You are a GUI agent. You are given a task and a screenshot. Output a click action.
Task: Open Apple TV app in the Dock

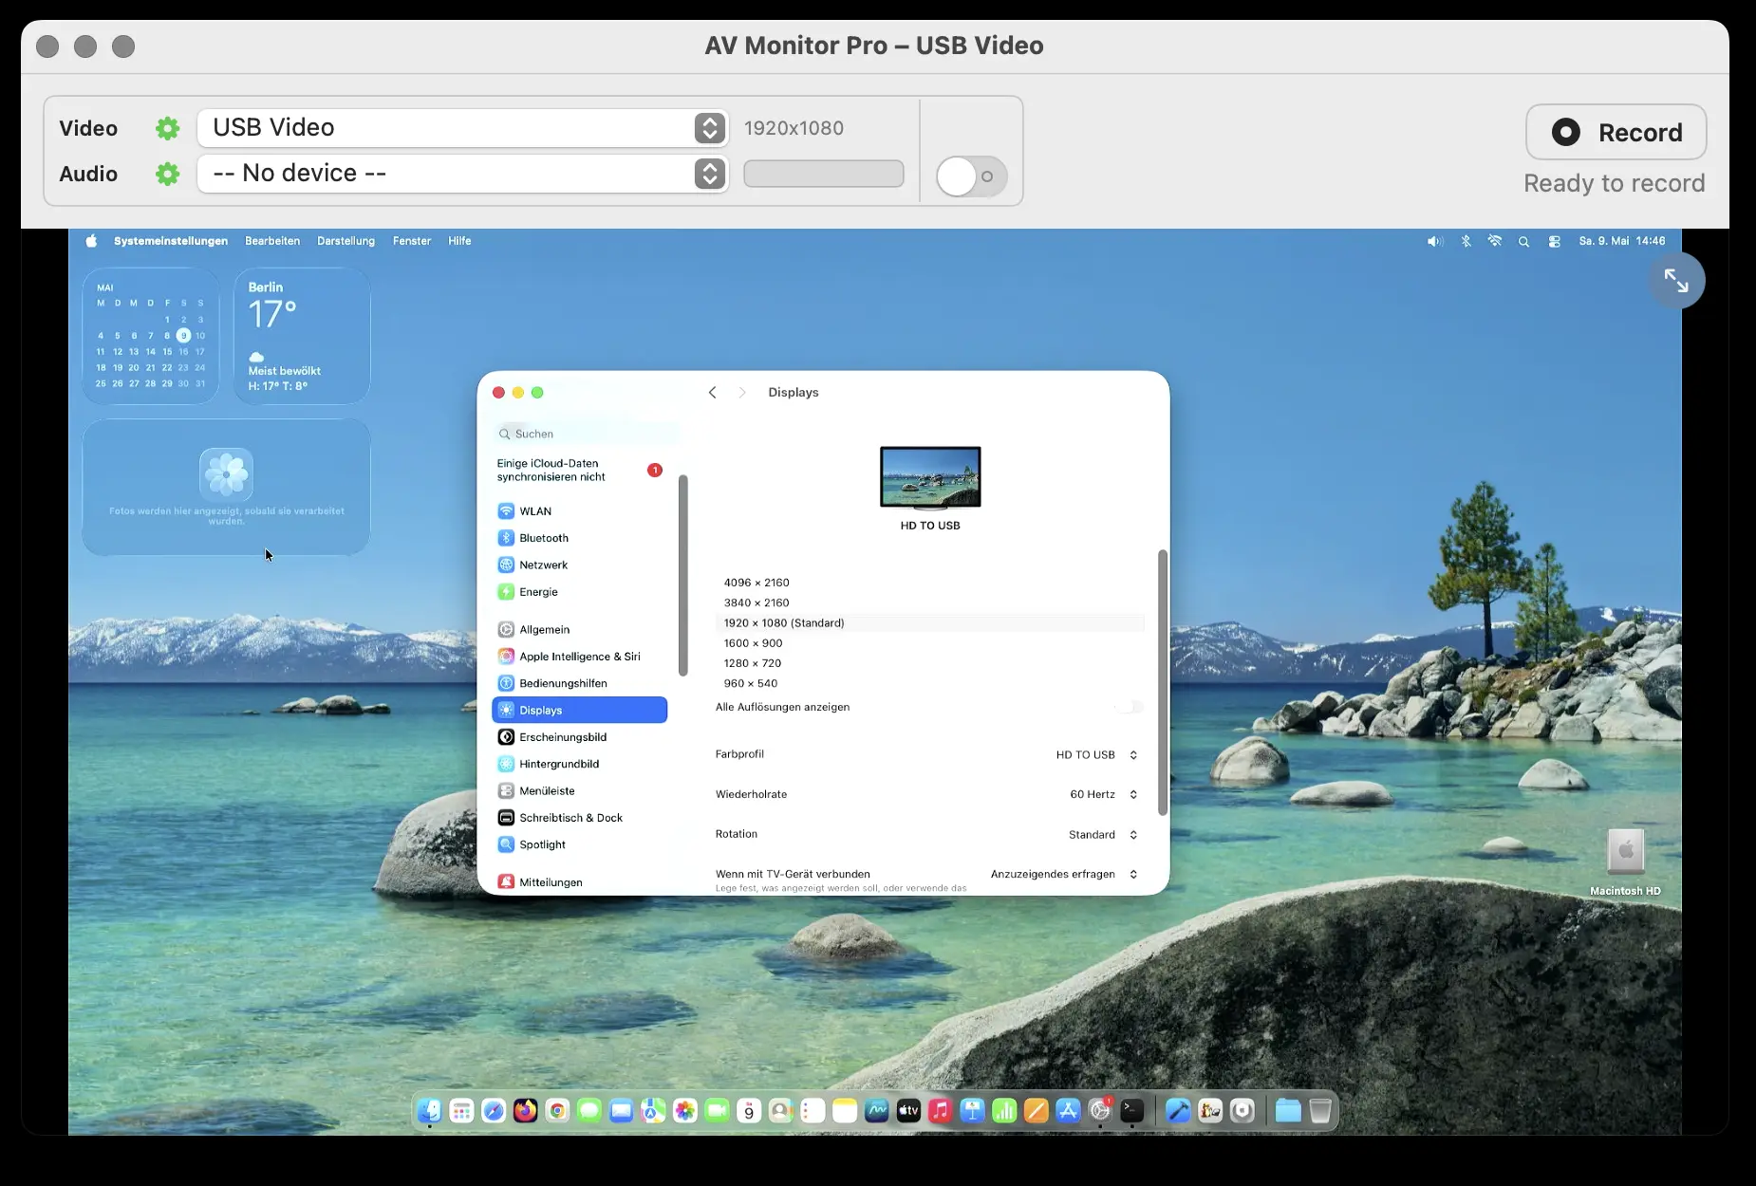tap(908, 1110)
